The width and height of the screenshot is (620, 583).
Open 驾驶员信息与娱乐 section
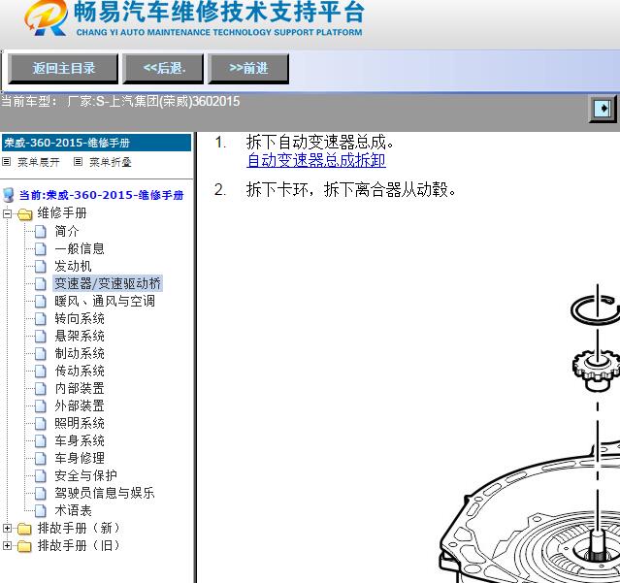click(x=105, y=493)
